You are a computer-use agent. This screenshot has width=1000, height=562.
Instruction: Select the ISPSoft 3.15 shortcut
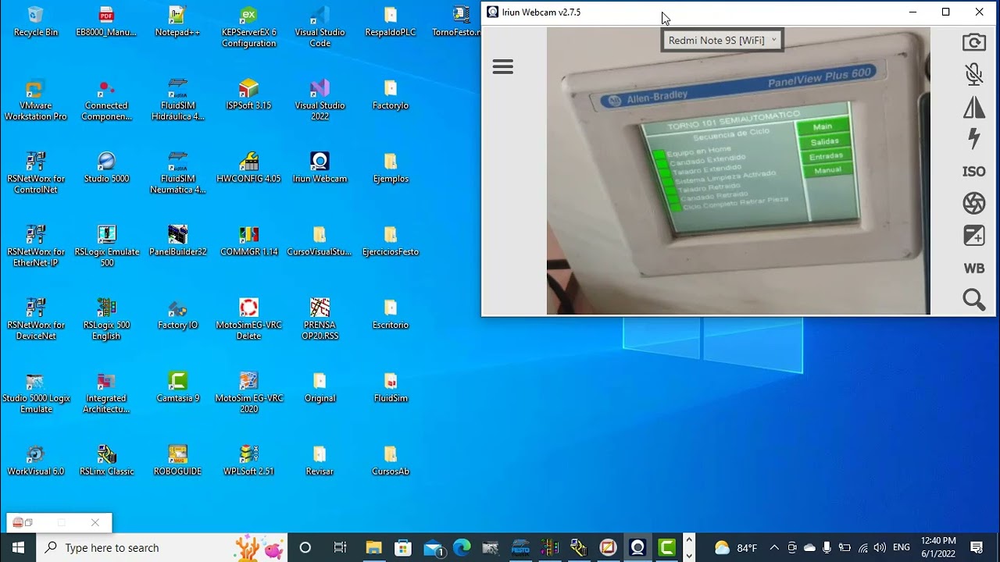coord(248,94)
